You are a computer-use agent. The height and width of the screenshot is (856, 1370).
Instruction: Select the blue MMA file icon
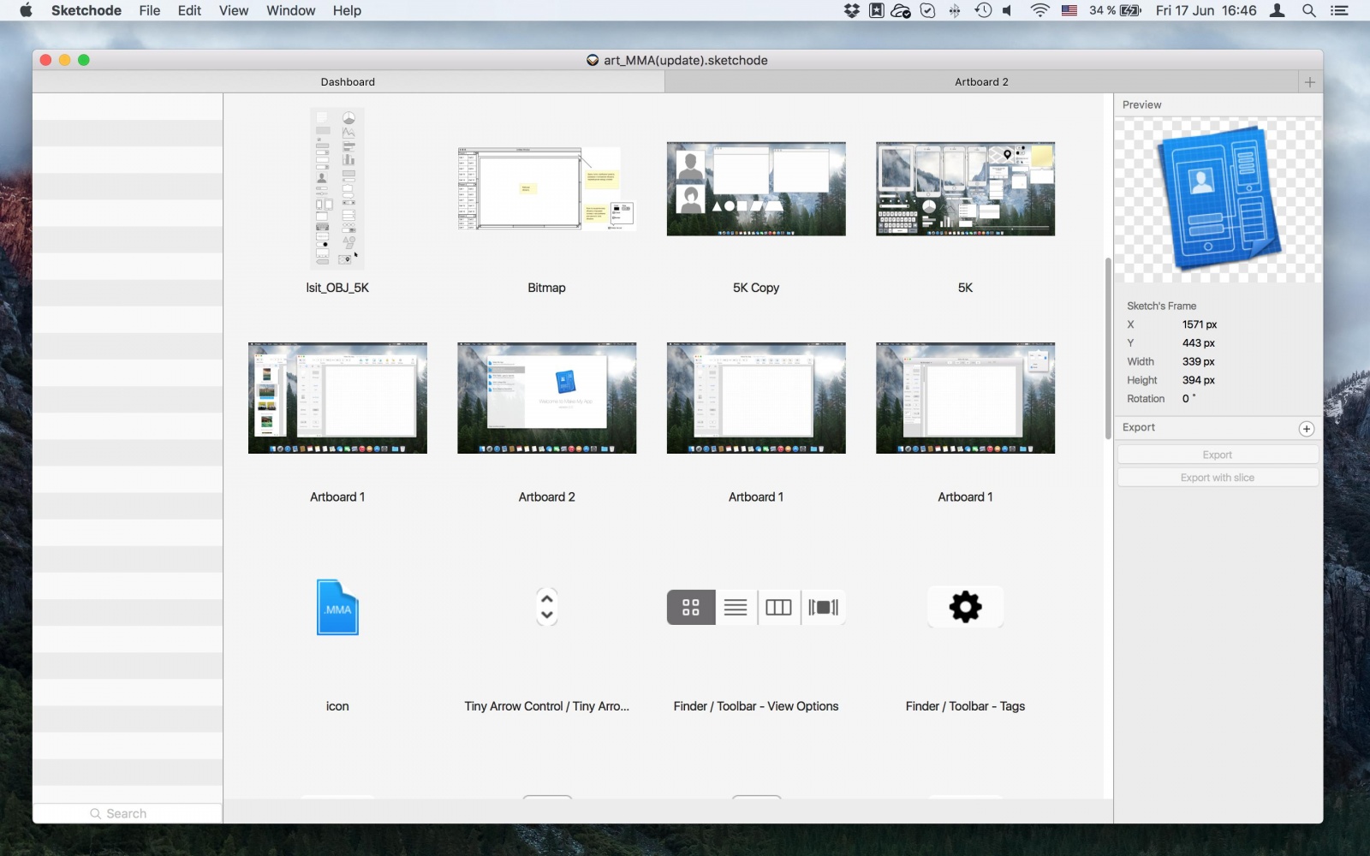[337, 608]
